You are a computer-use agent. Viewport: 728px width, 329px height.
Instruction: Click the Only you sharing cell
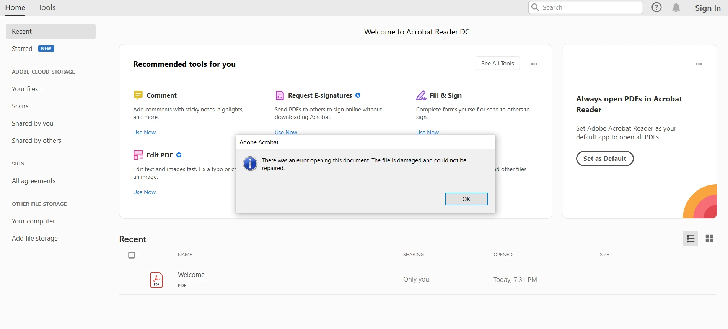(416, 279)
